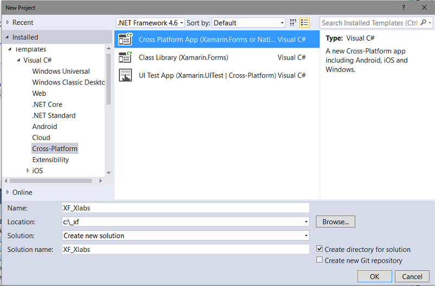Select the .NET Standard category
This screenshot has width=435, height=286.
[x=54, y=115]
